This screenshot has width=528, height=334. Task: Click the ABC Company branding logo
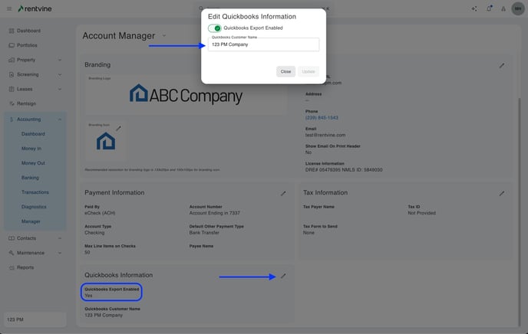186,94
